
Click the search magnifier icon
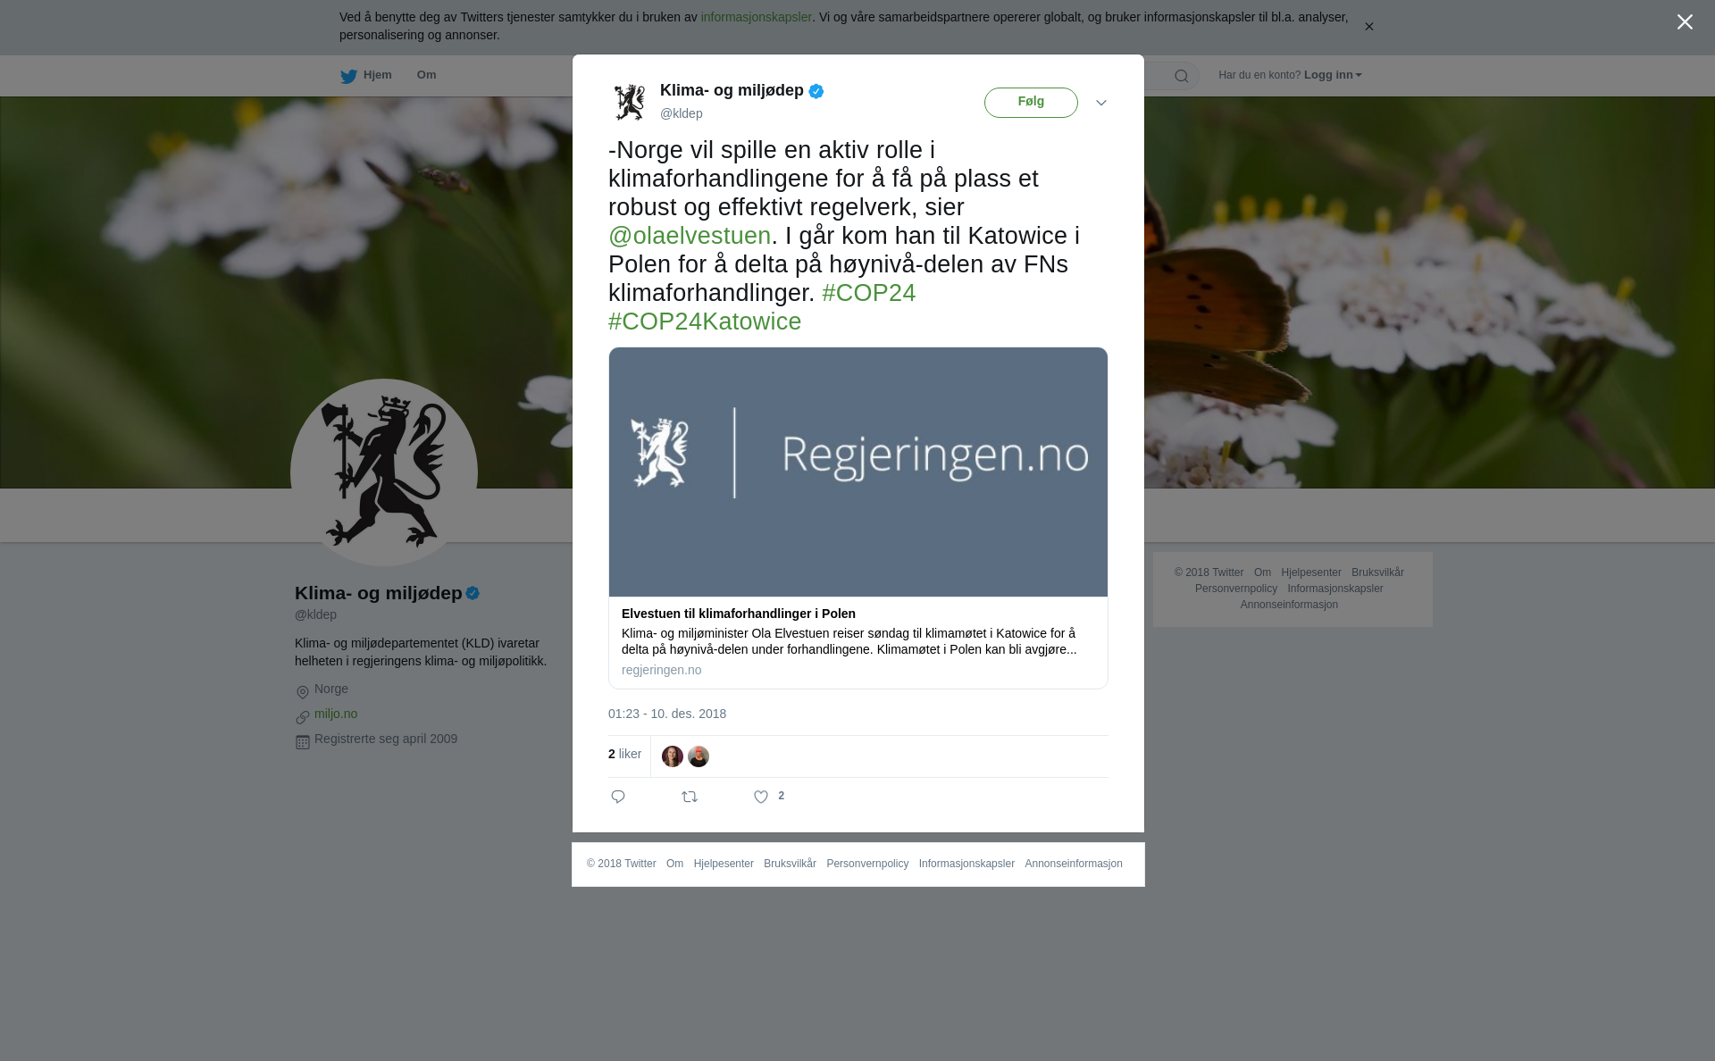tap(1181, 76)
